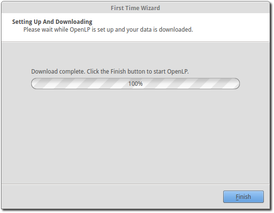
Task: Click the 'Download complete' status message
Action: point(110,72)
